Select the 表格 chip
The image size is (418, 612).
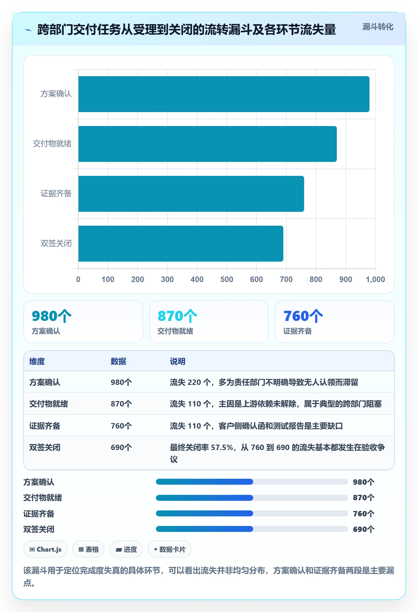pos(88,549)
